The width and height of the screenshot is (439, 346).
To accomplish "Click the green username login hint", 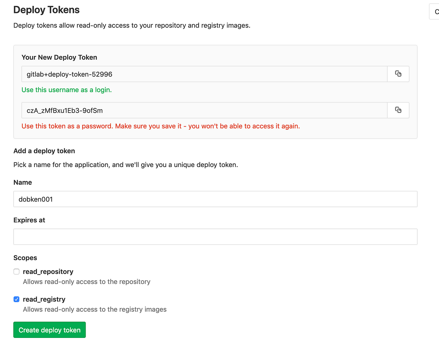I will tap(67, 90).
